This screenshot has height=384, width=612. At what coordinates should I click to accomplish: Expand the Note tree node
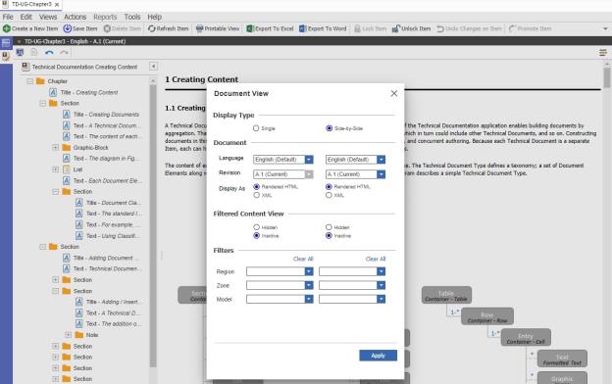coord(69,335)
